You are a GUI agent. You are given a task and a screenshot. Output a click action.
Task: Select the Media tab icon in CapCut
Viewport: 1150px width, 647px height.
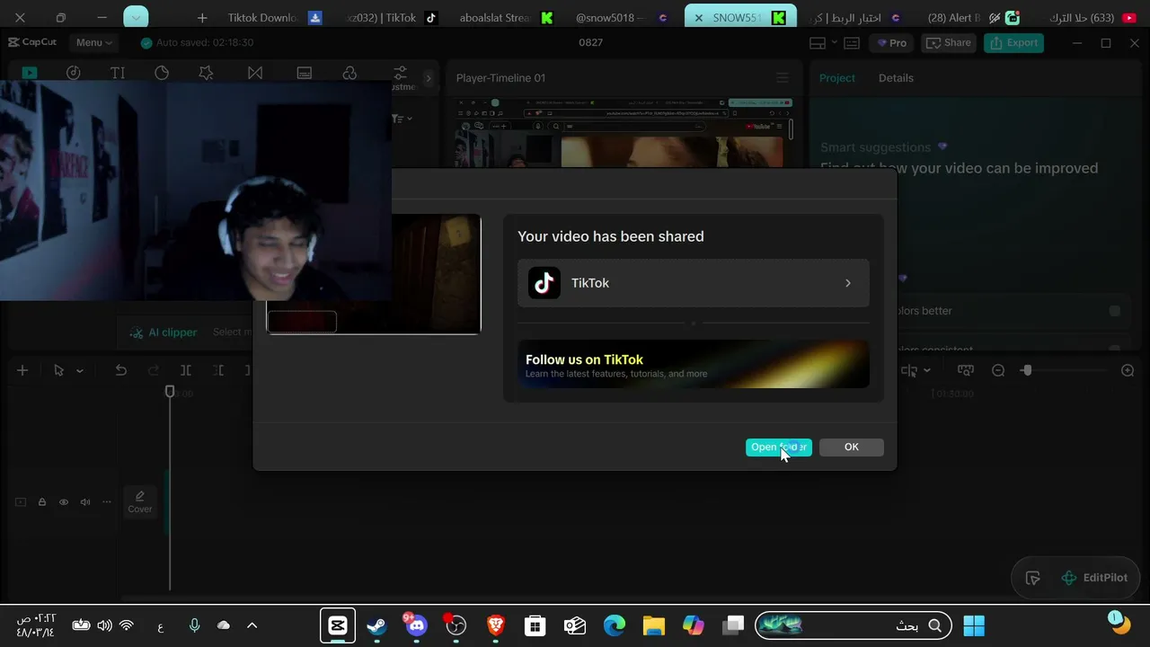pos(30,73)
